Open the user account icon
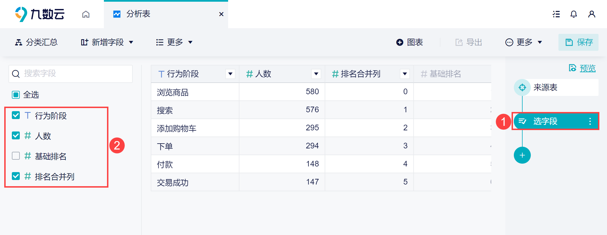This screenshot has width=607, height=235. [x=591, y=14]
